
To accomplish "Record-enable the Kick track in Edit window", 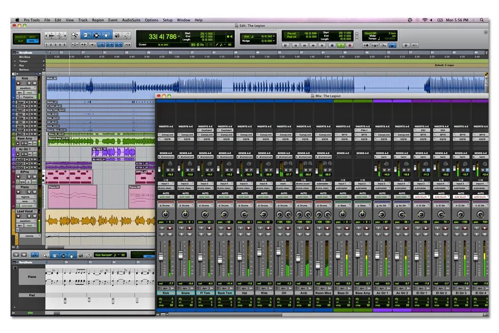I will [19, 83].
